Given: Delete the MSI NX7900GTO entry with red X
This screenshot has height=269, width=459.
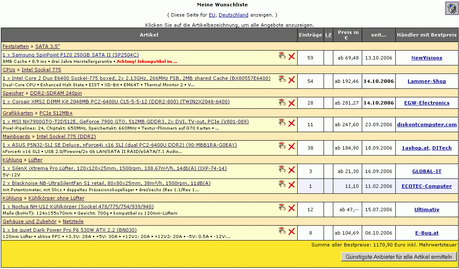Looking at the screenshot, I should pos(292,123).
